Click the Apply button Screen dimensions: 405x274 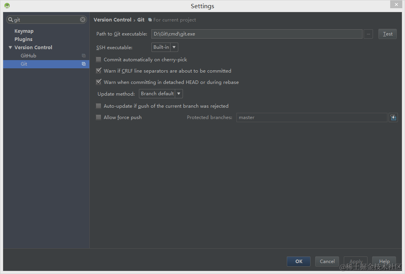(355, 262)
